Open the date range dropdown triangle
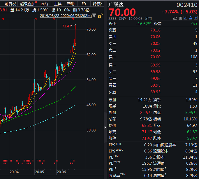The height and width of the screenshot is (179, 199). tap(94, 16)
